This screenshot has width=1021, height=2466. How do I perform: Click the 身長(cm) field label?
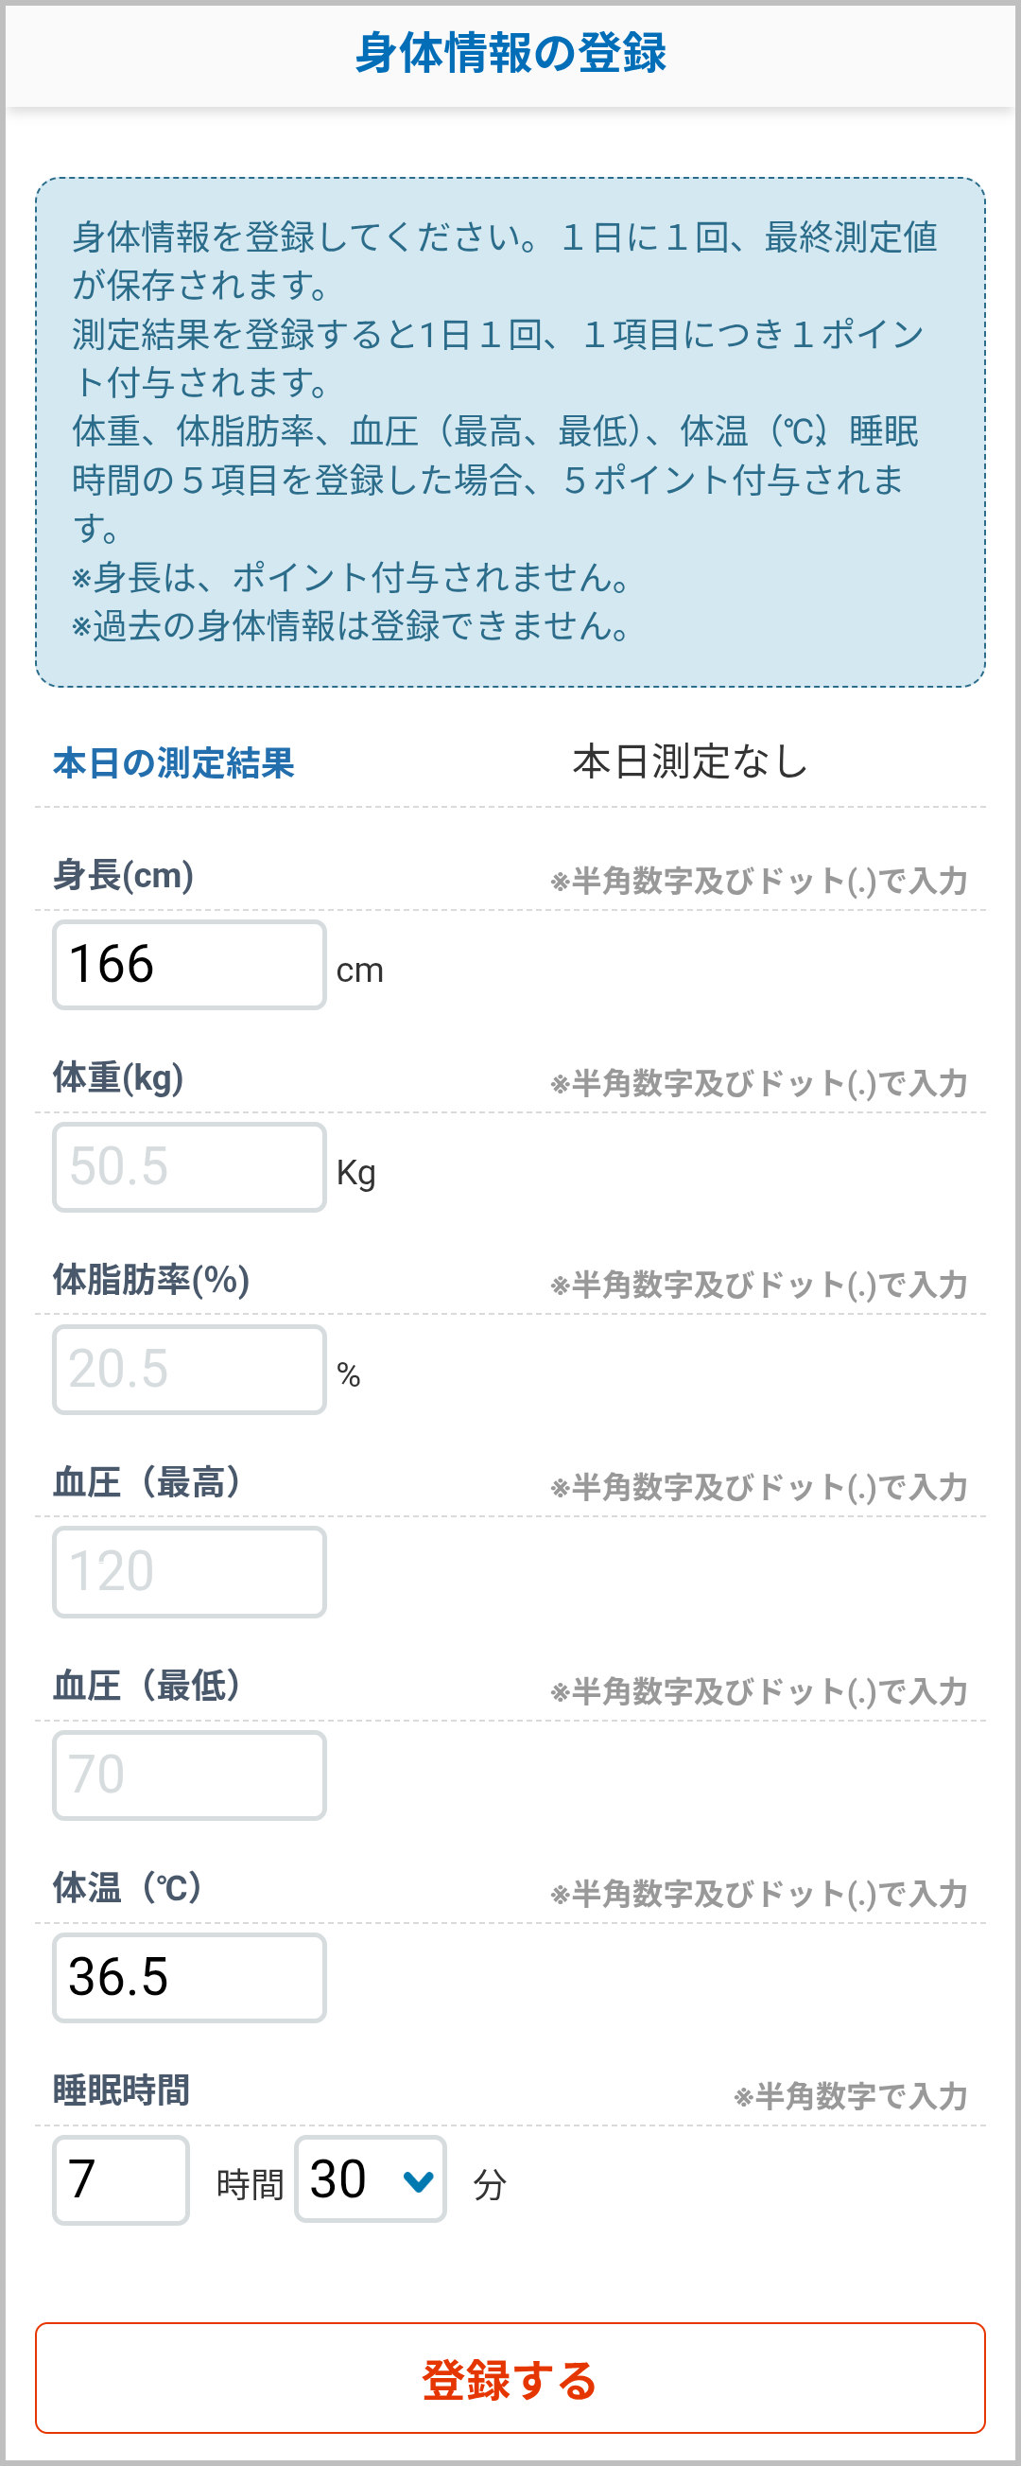pyautogui.click(x=124, y=875)
